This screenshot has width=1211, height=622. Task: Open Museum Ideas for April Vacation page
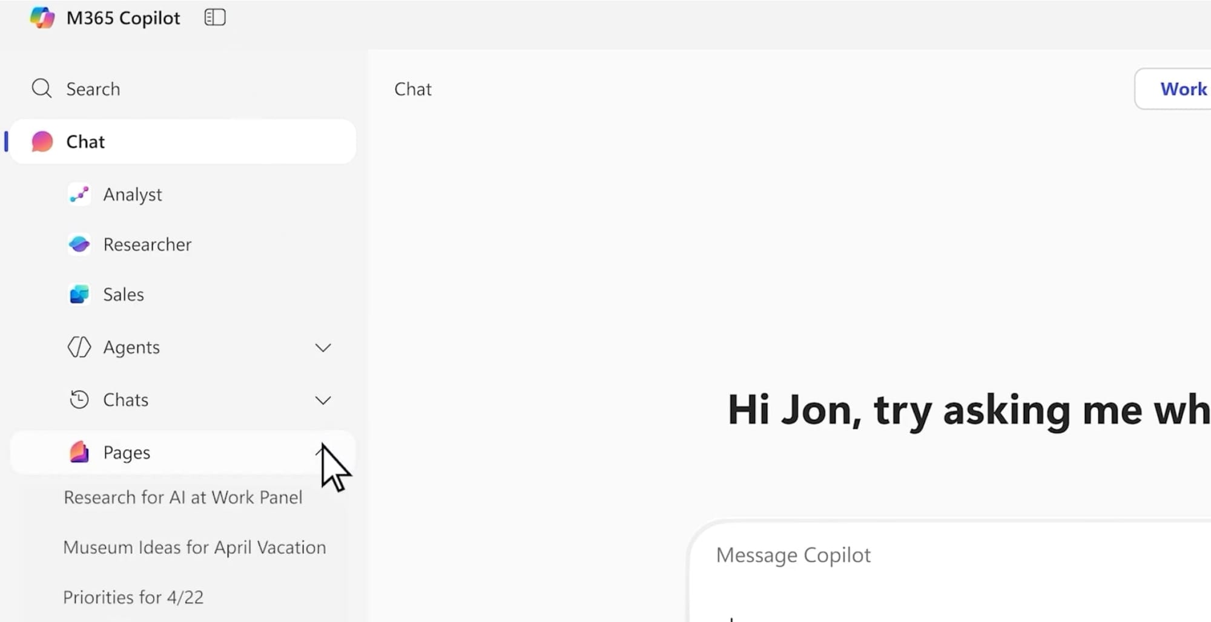tap(194, 547)
